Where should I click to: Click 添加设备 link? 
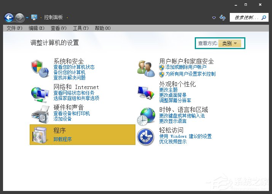click(x=63, y=119)
